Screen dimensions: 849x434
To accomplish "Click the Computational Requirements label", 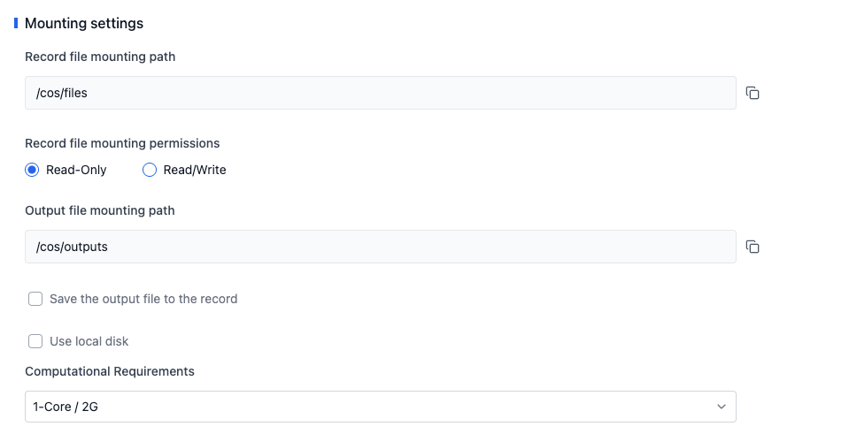I will (110, 371).
